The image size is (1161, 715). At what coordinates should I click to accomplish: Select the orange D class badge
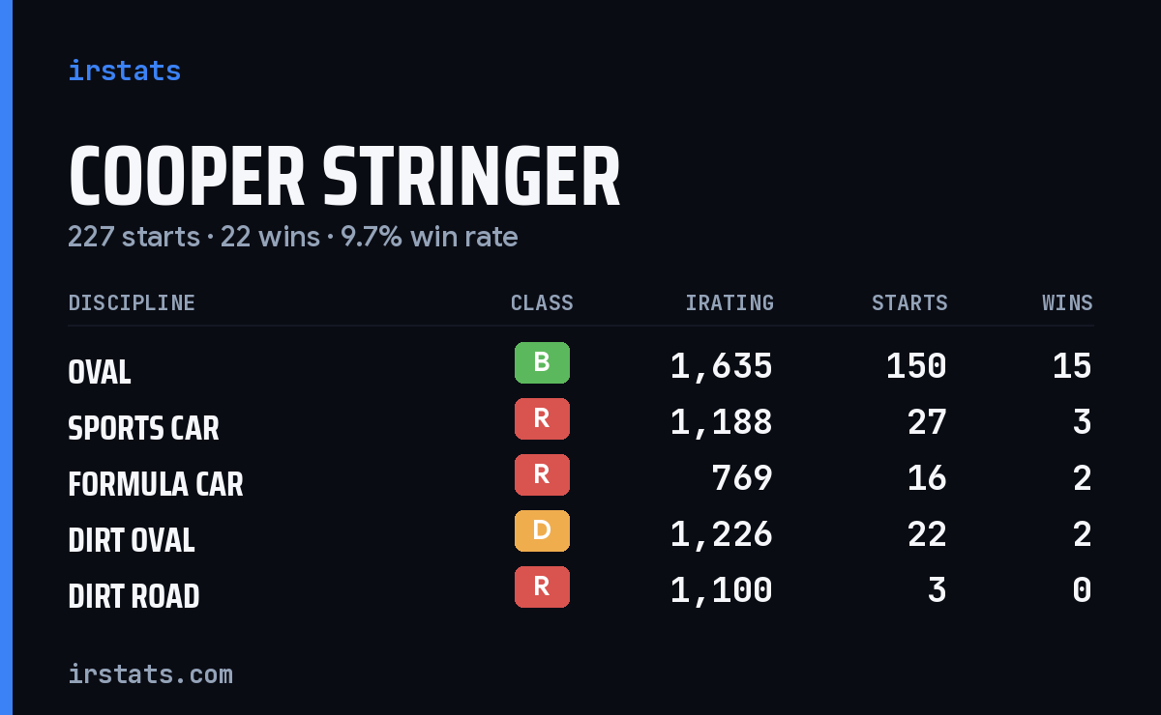(542, 530)
